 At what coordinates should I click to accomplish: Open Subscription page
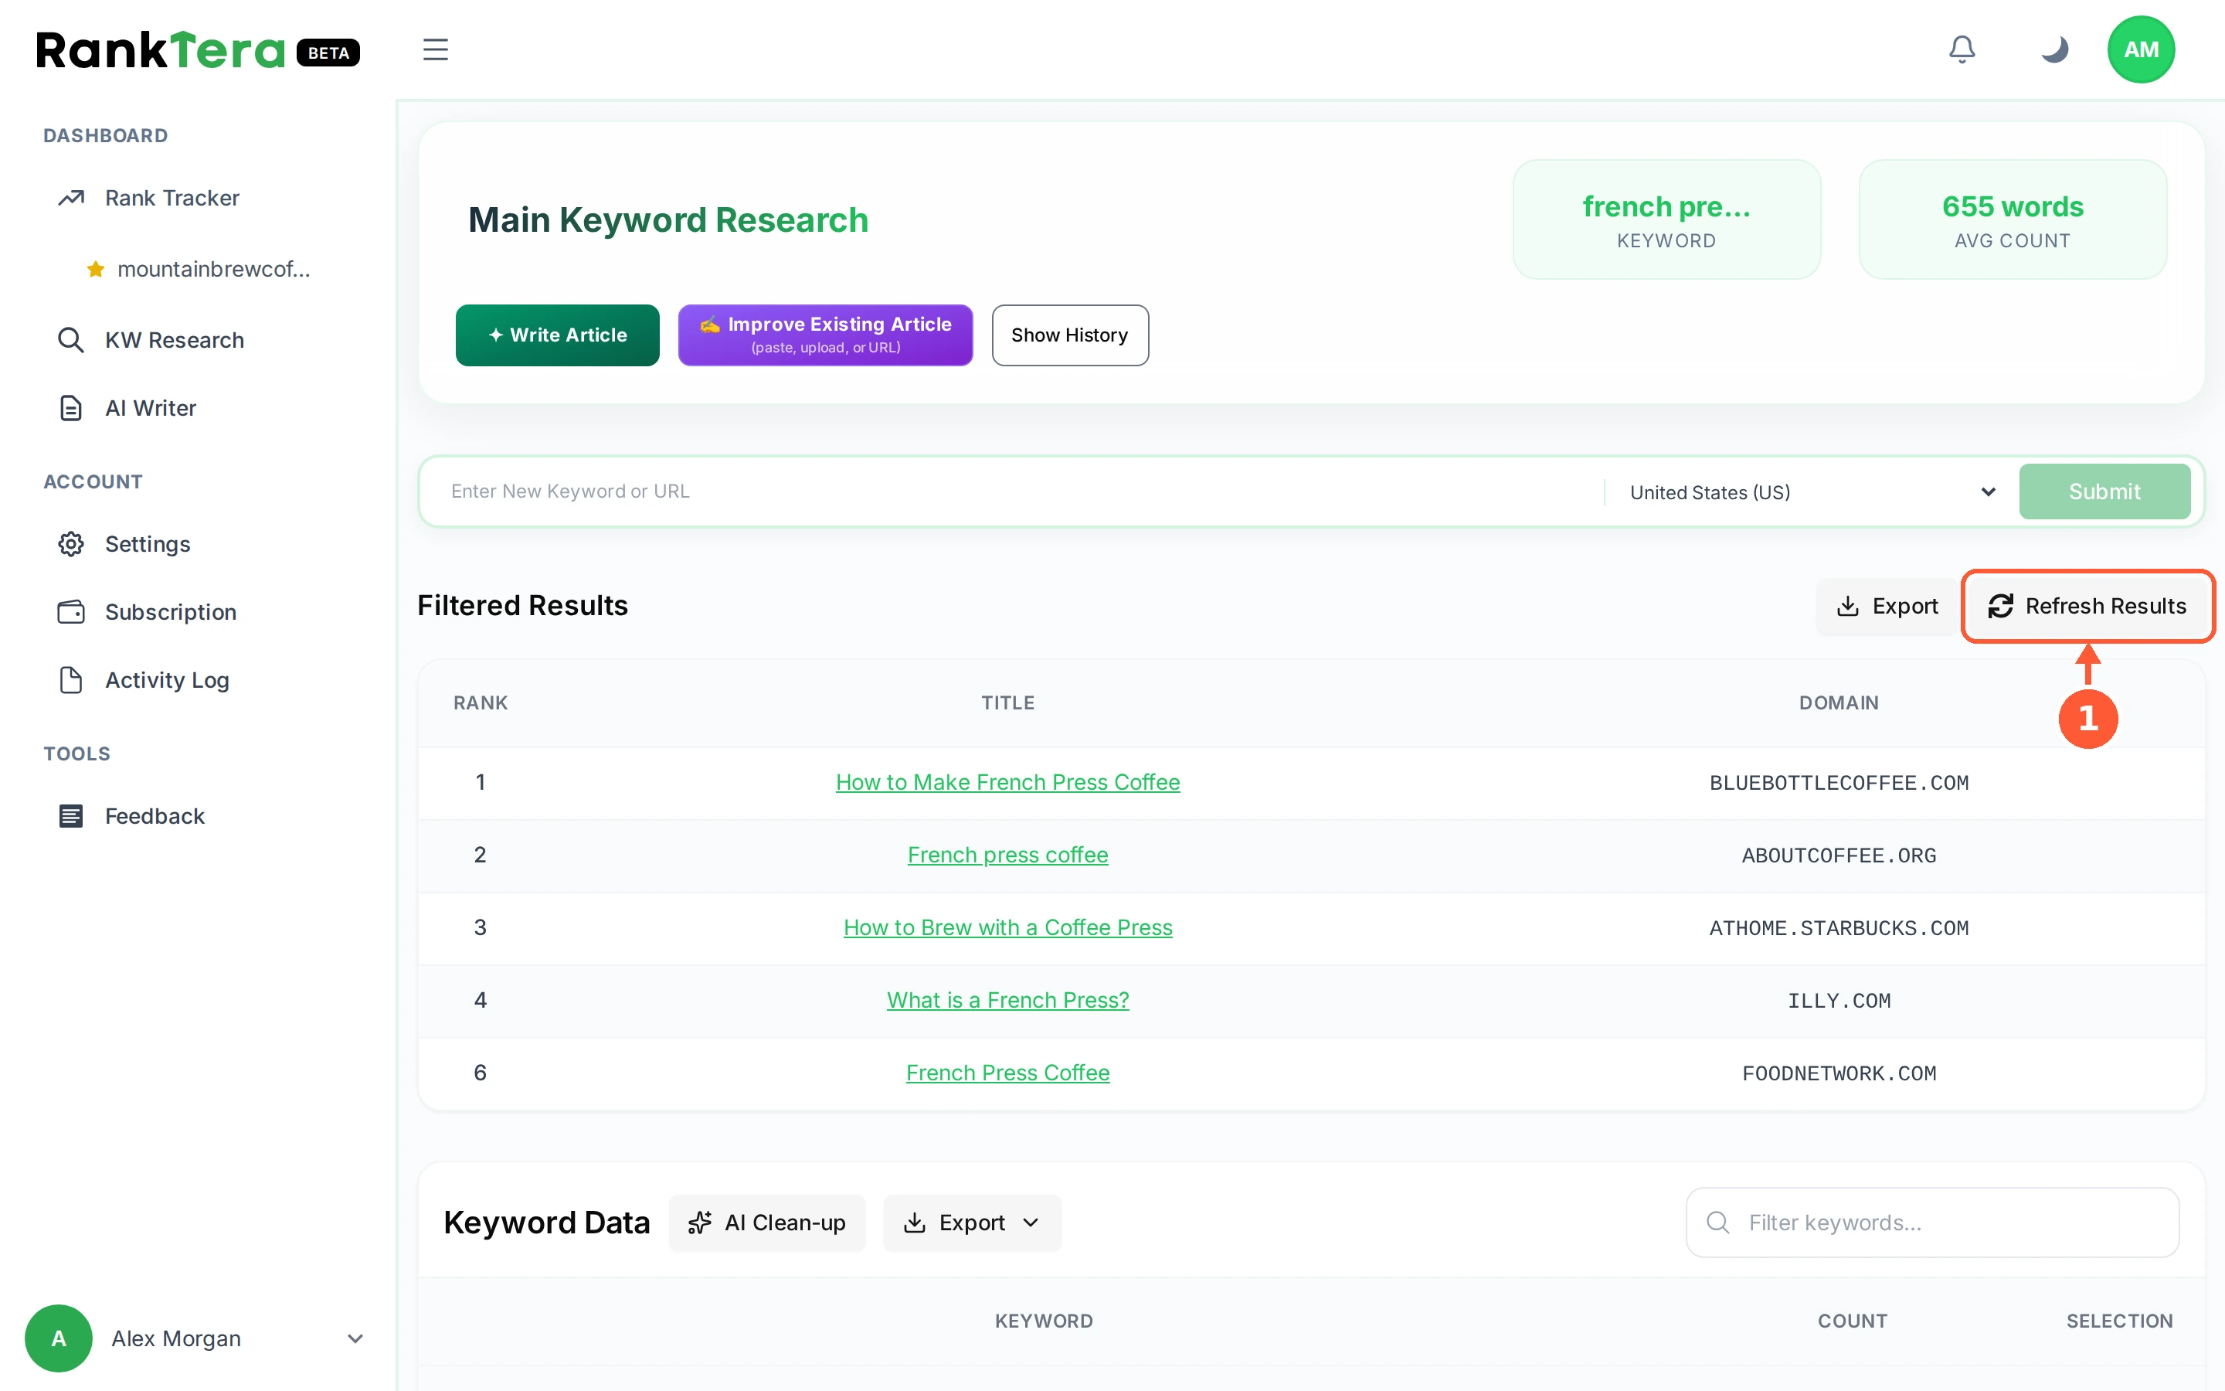coord(171,612)
